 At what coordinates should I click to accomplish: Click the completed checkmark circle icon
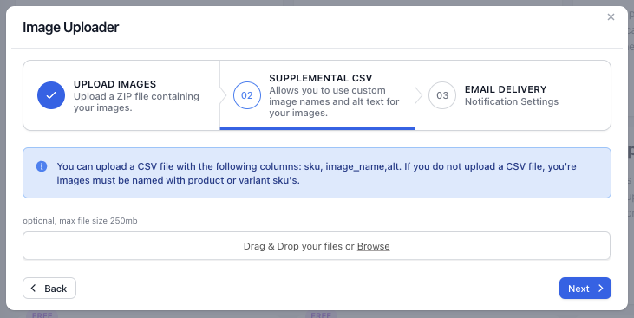(x=51, y=95)
